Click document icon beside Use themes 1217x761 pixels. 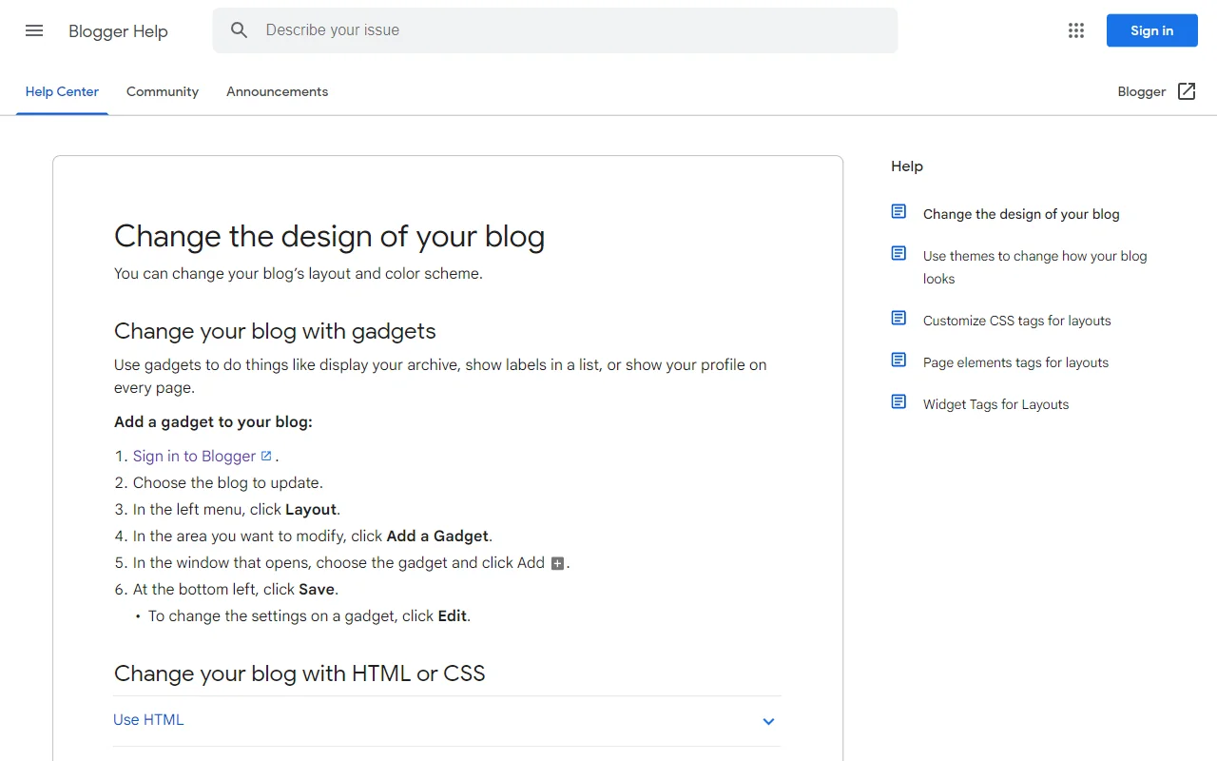tap(898, 253)
